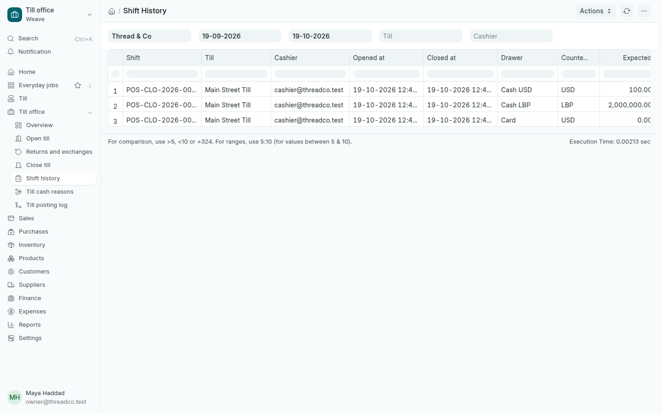Toggle the select-all rows checkbox in the filter row
The width and height of the screenshot is (662, 413).
115,74
